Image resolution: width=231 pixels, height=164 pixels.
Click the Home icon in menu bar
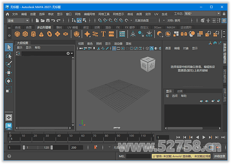[7, 14]
